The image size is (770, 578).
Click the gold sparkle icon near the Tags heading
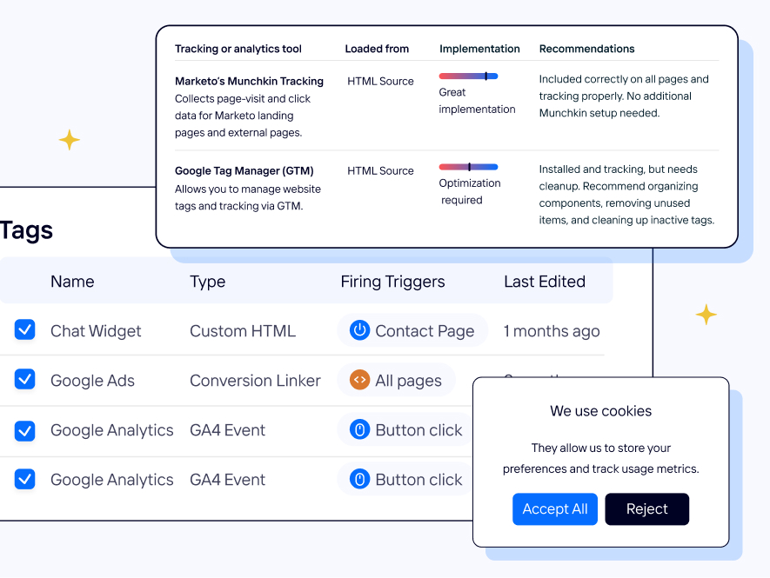pos(69,139)
